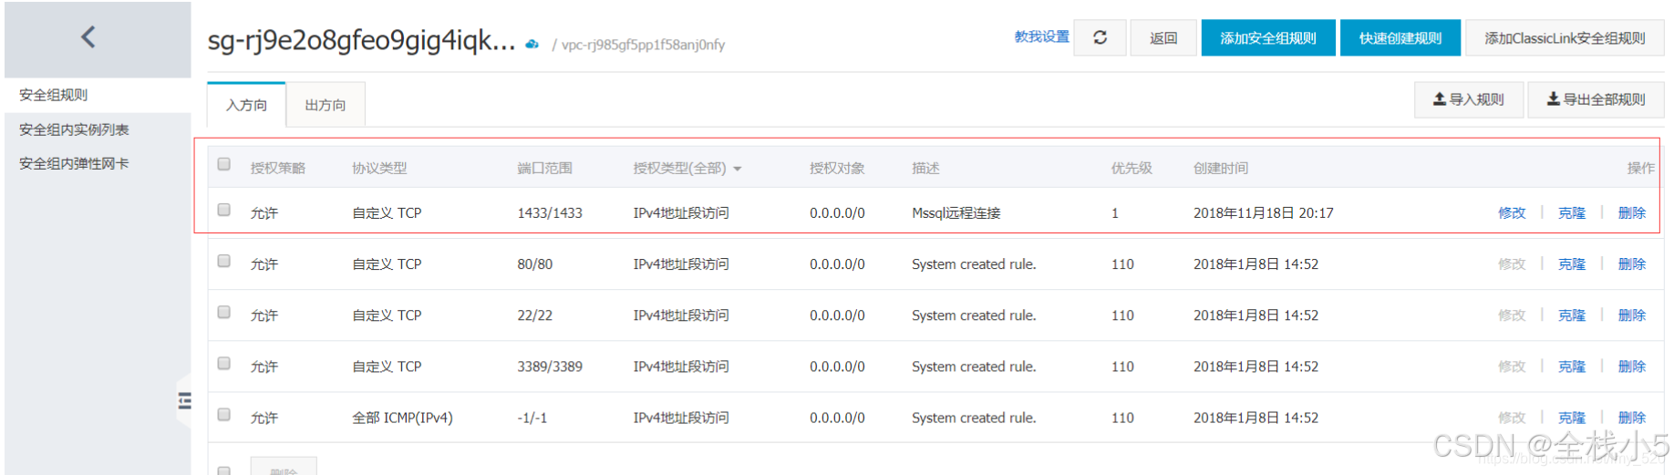Viewport: 1674px width, 475px height.
Task: Check the box for the 1433/1433 rule
Action: pyautogui.click(x=224, y=210)
